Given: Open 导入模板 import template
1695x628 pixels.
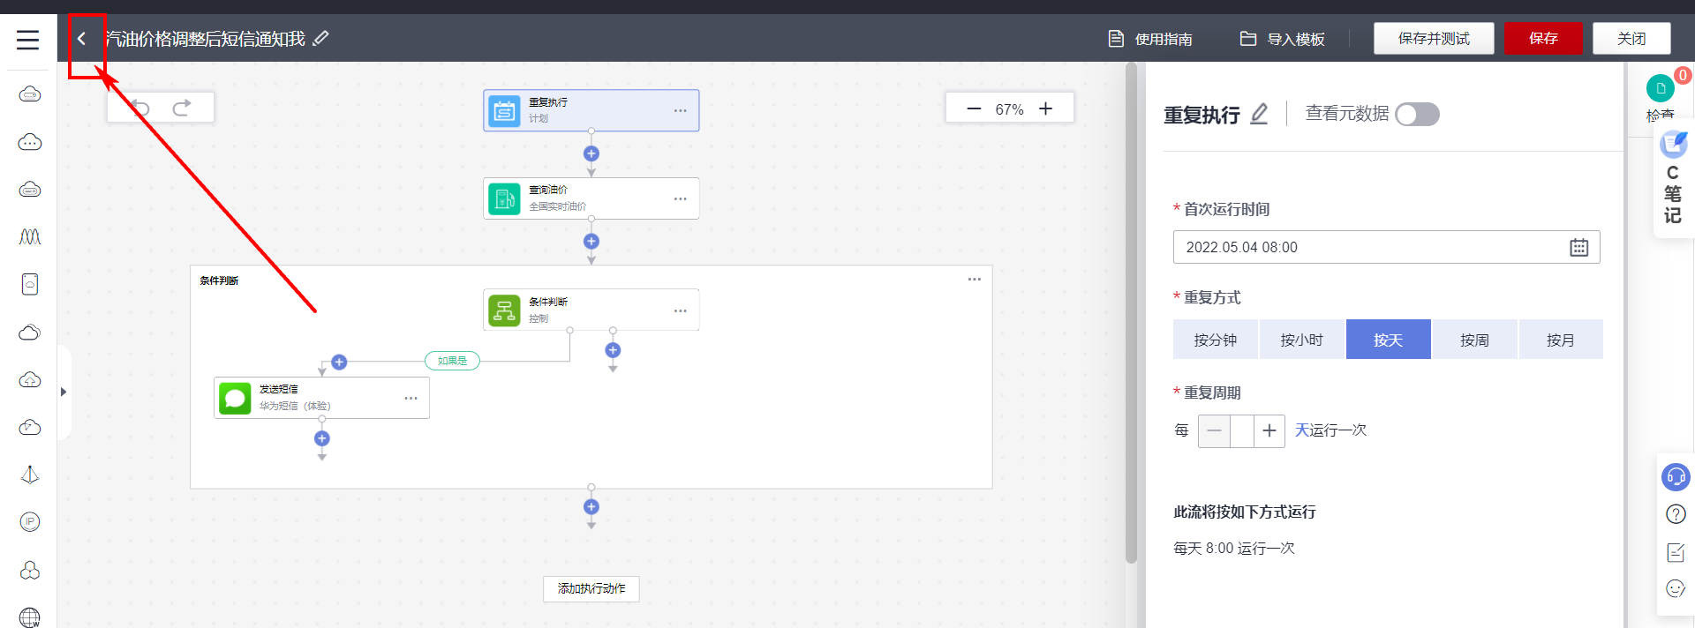Looking at the screenshot, I should point(1282,39).
